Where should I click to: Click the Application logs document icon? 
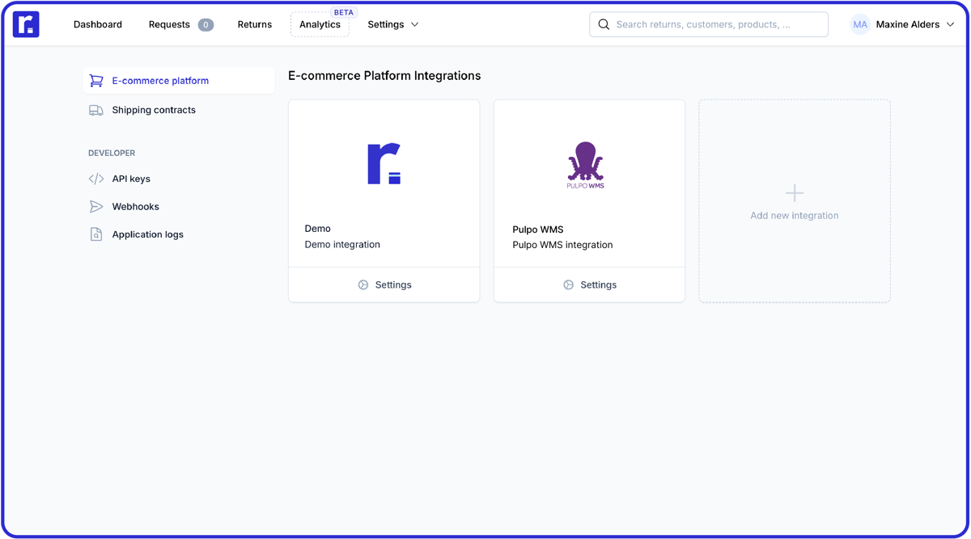click(96, 234)
